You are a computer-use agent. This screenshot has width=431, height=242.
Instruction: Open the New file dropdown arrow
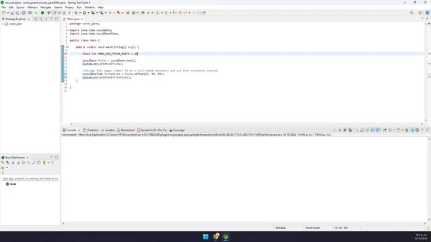8,13
